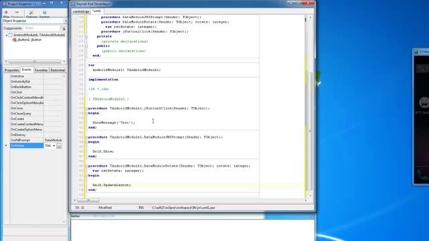Click the Self.Show line in code
The image size is (429, 241).
coord(103,151)
